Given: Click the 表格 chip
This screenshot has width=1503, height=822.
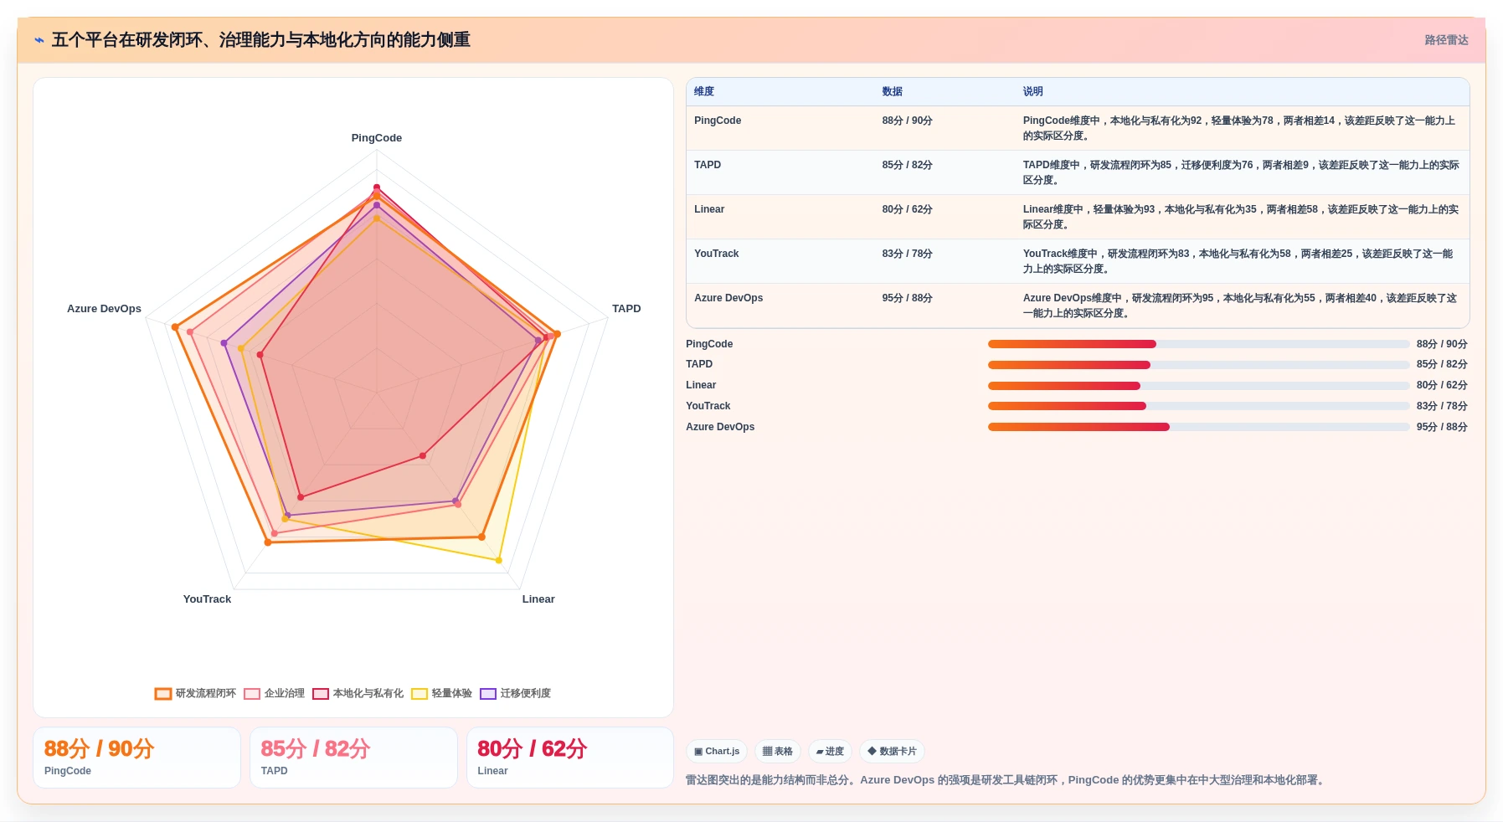Looking at the screenshot, I should 778,751.
